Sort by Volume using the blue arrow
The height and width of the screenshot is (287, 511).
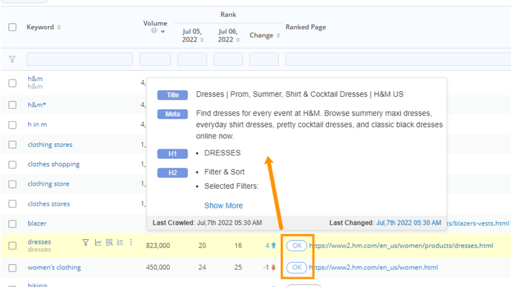[163, 31]
